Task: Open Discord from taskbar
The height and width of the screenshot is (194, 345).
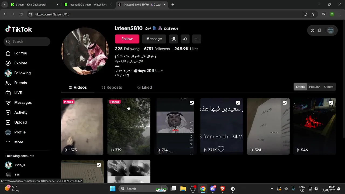Action: click(213, 189)
